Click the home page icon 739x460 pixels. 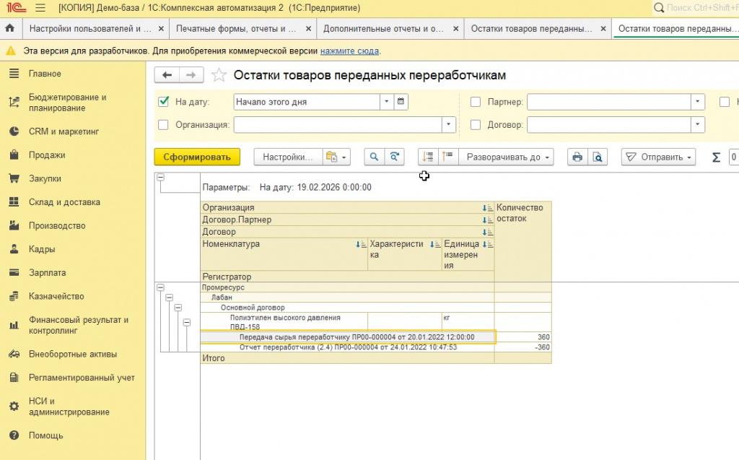[10, 29]
